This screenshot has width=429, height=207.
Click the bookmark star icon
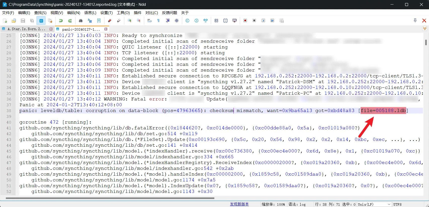99,21
